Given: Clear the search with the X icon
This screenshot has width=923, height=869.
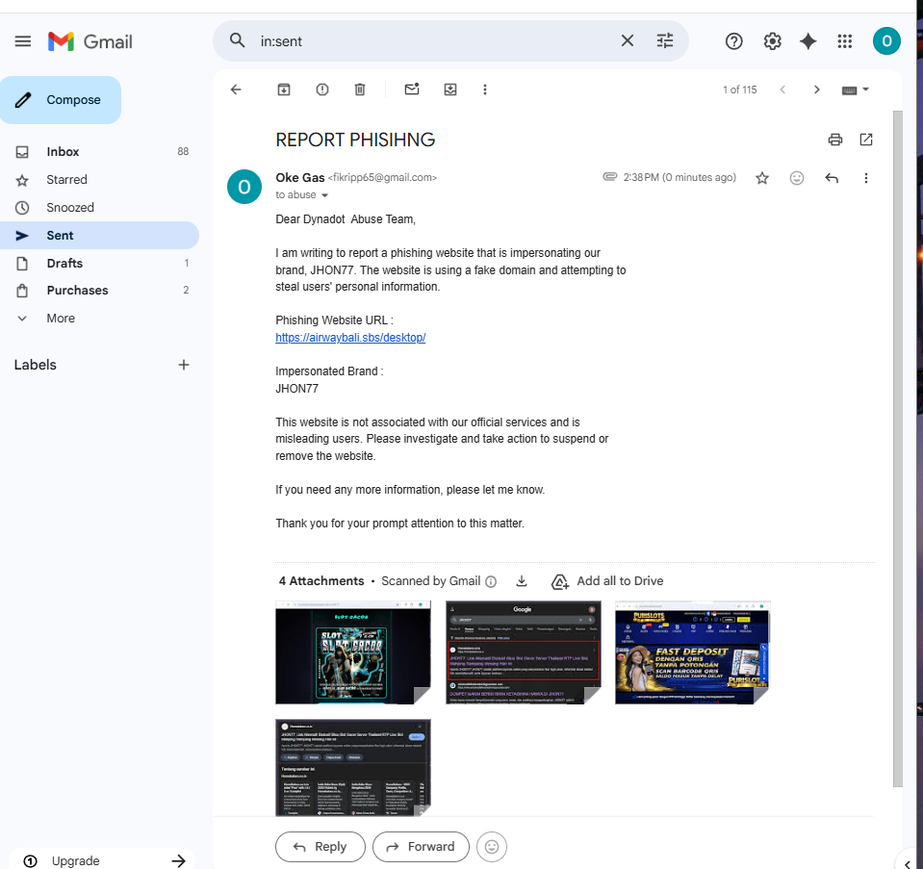Looking at the screenshot, I should pos(628,40).
